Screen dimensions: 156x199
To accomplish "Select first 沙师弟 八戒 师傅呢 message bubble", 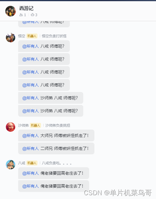I will click(51, 98).
